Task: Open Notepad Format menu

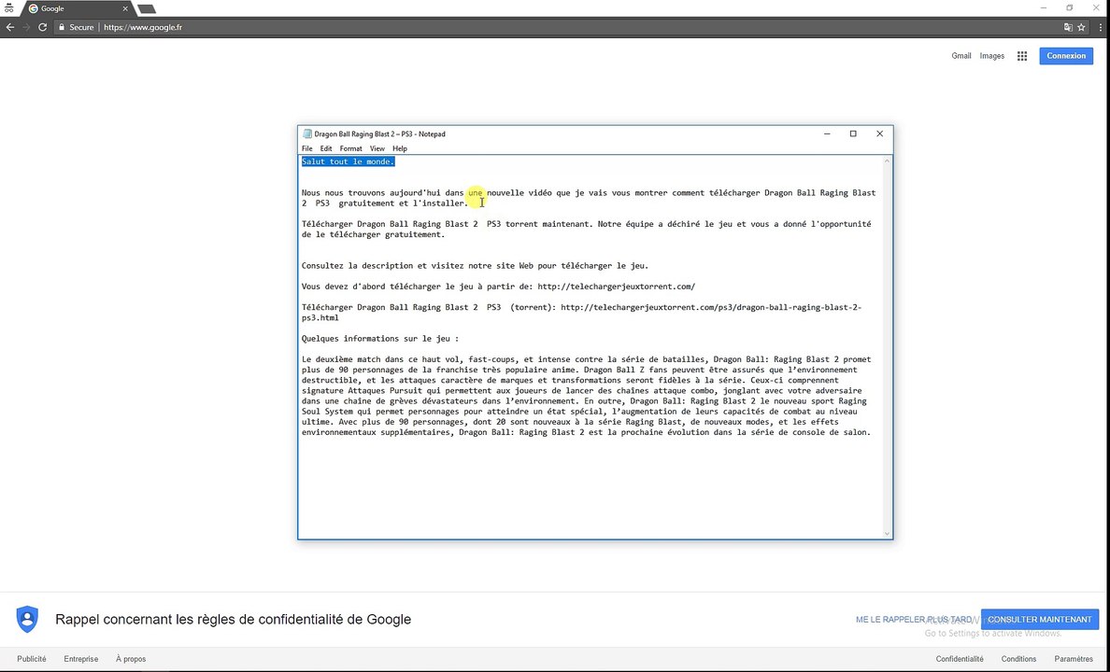Action: tap(350, 148)
